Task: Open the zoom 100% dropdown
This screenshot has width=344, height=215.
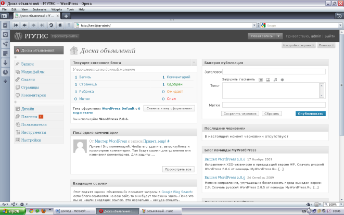Action: point(340,205)
